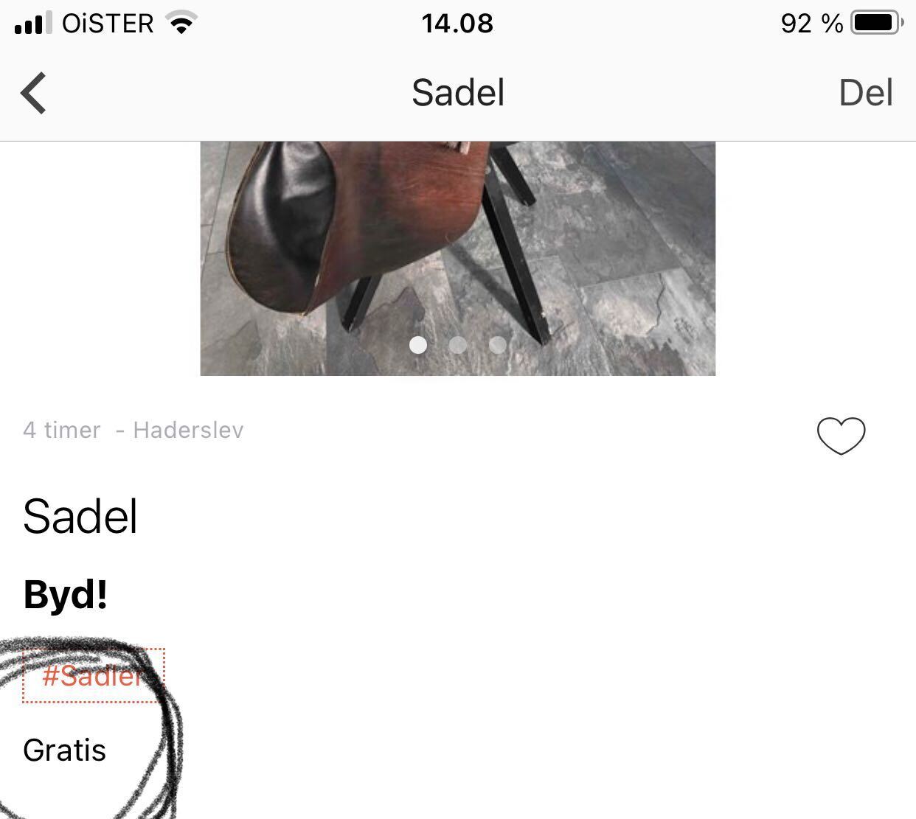Tap the battery icon in status bar

(877, 23)
